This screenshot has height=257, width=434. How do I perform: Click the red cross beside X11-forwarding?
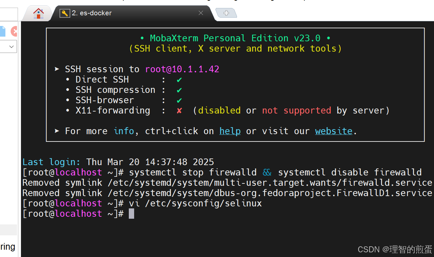[x=179, y=111]
